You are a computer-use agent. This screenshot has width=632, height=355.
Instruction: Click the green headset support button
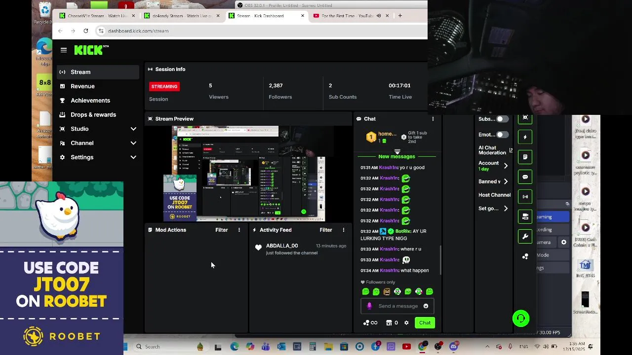521,319
